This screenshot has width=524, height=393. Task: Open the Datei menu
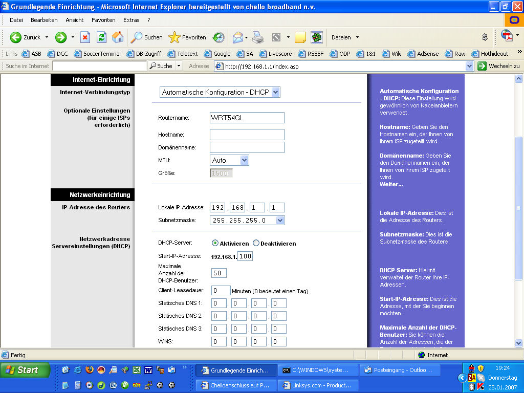pyautogui.click(x=16, y=20)
